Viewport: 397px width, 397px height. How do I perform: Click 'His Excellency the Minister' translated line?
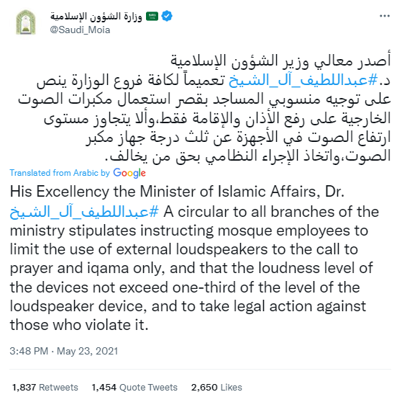coord(177,192)
